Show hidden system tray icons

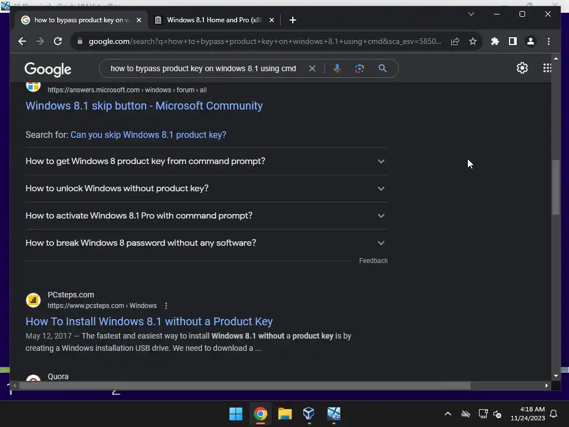tap(448, 414)
